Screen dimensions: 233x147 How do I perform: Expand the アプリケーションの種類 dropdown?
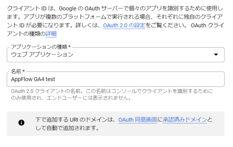coord(116,55)
